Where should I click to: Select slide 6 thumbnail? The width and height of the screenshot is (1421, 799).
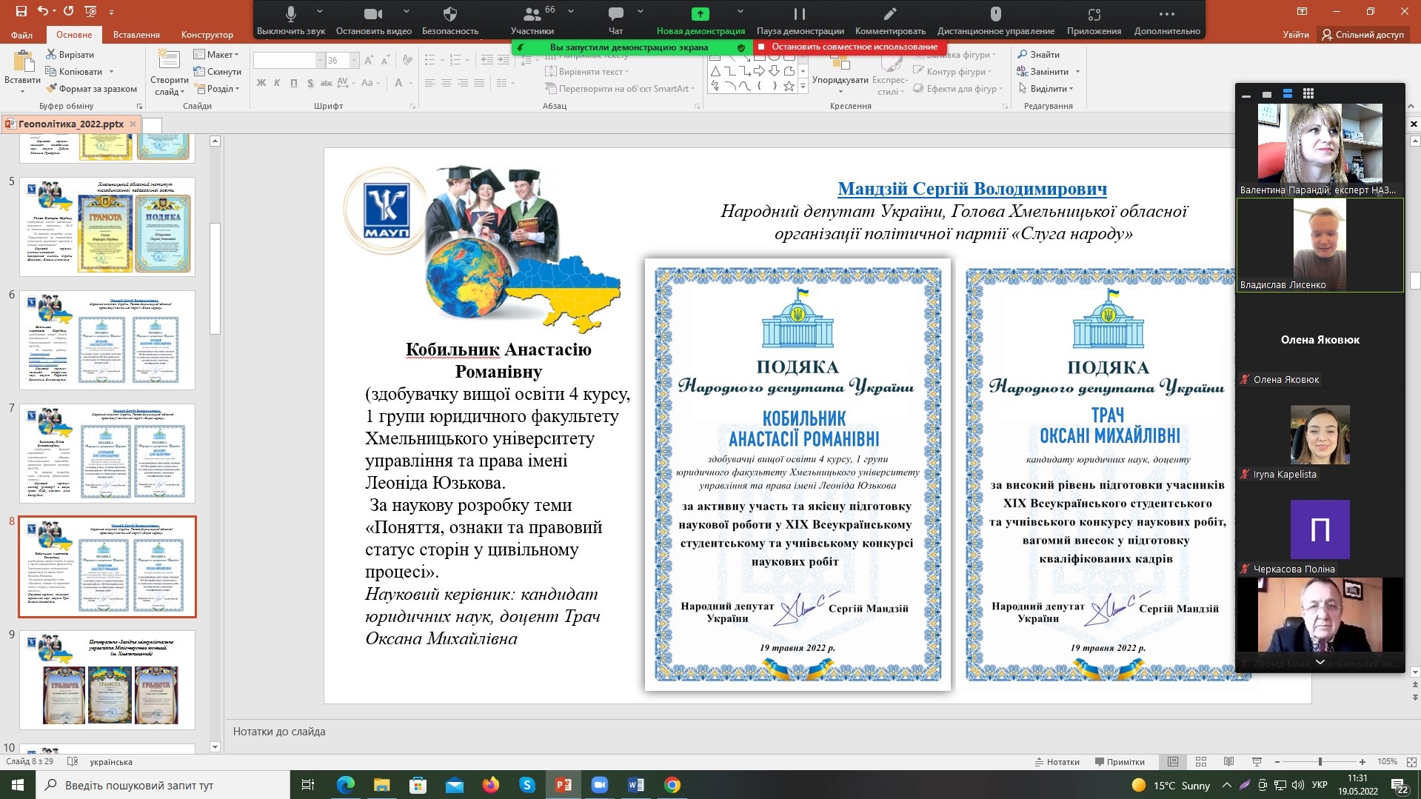click(107, 340)
